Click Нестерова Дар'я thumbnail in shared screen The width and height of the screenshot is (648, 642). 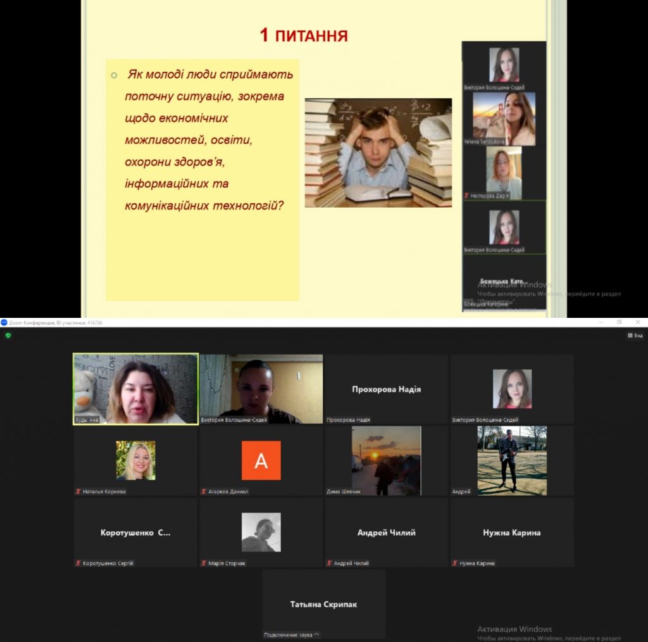[x=504, y=173]
